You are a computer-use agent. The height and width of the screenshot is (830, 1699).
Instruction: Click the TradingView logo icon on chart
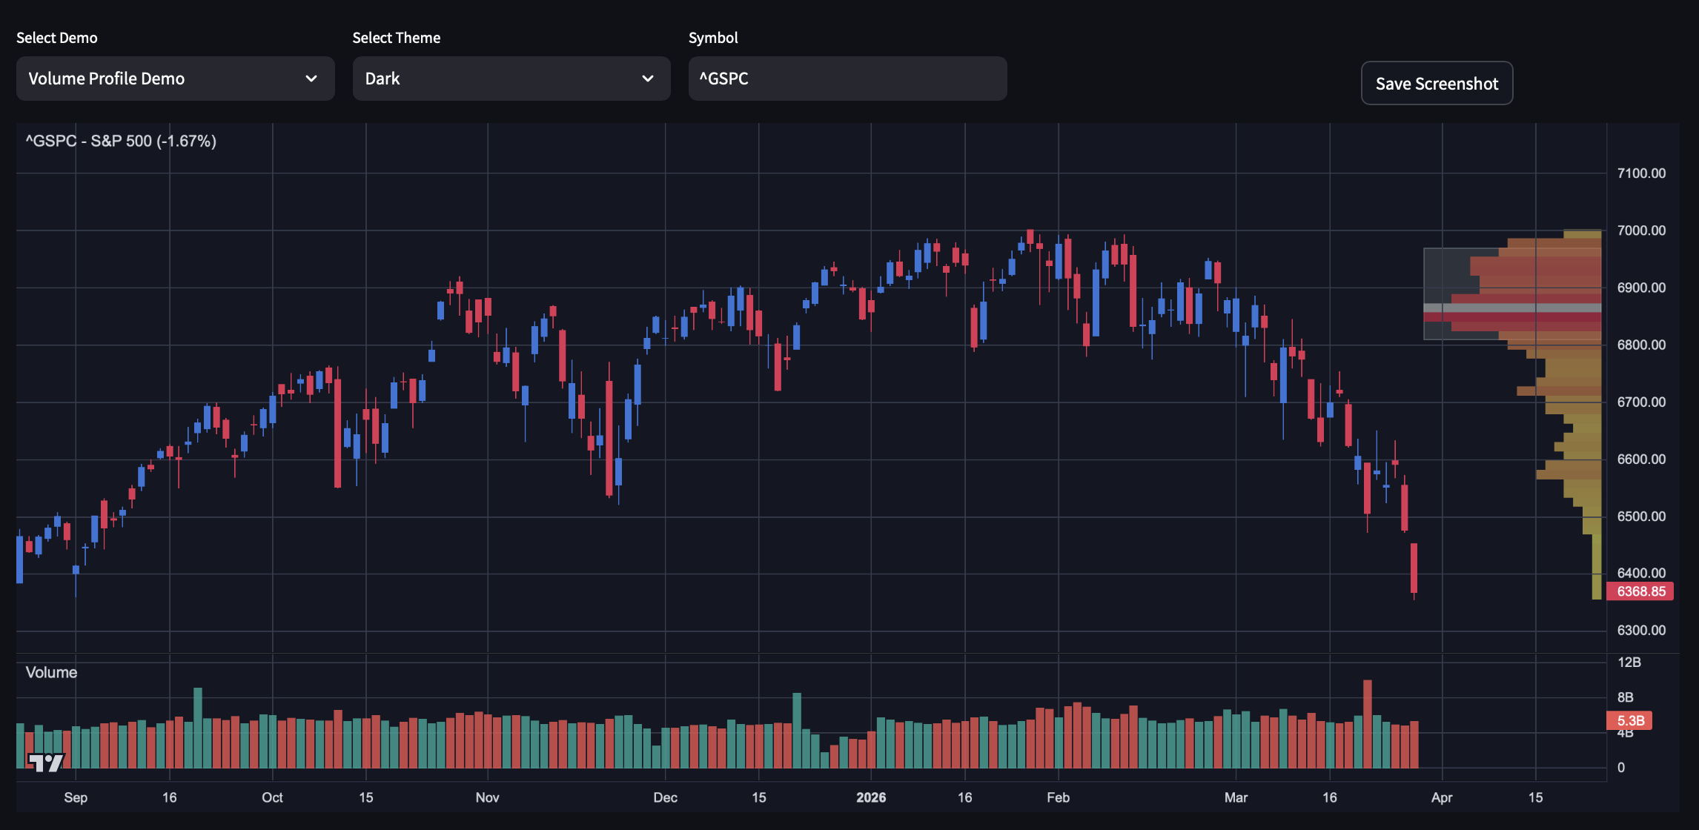(46, 762)
